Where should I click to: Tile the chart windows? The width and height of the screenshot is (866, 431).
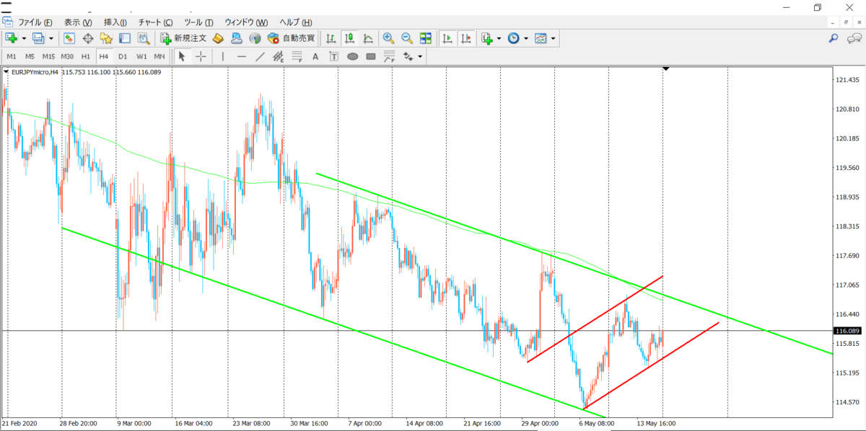(x=426, y=38)
